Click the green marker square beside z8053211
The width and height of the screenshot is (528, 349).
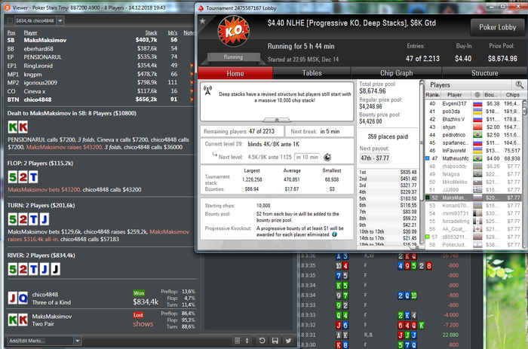428,237
